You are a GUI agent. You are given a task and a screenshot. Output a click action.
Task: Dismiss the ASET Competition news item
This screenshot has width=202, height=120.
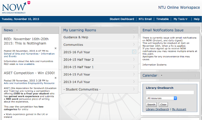point(56,78)
